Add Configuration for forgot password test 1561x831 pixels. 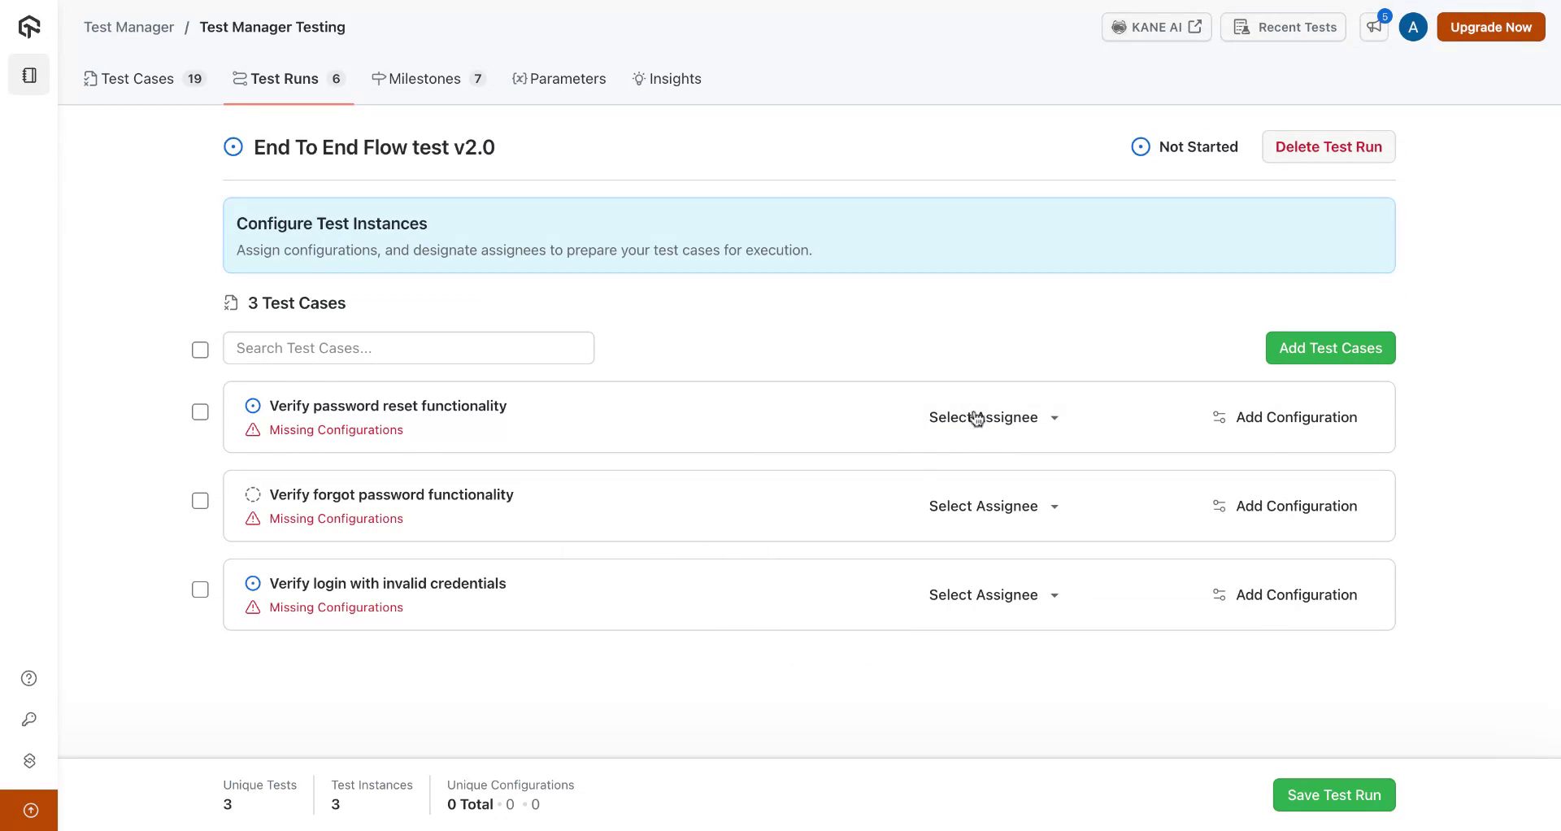pos(1285,506)
